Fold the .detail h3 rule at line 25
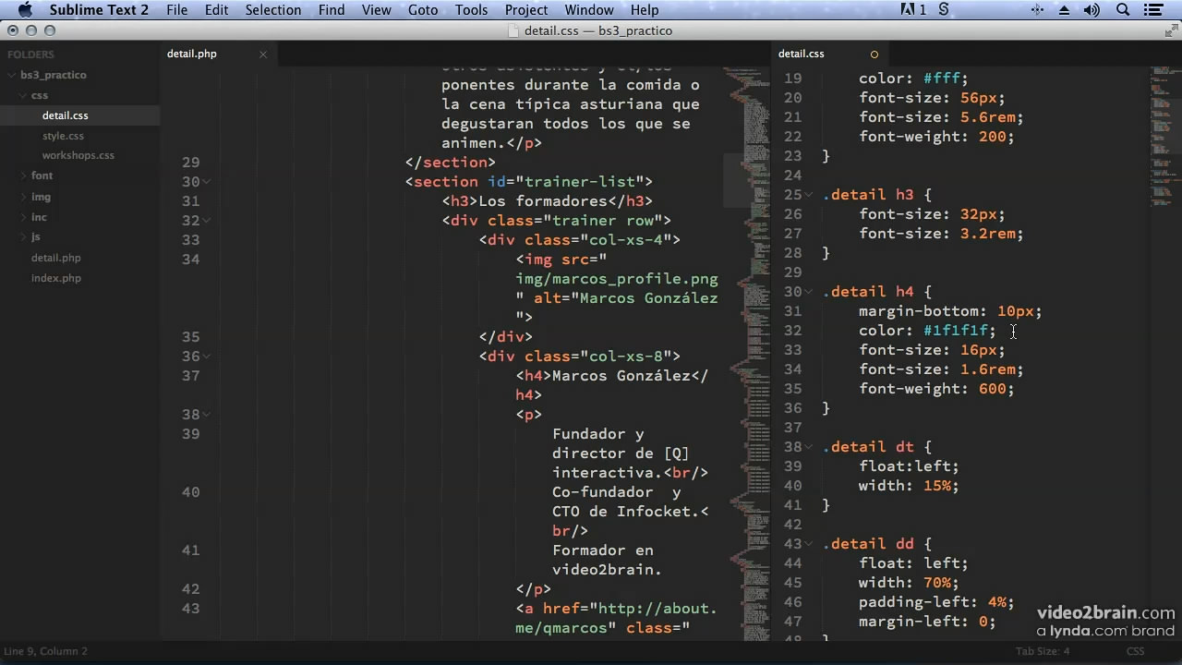This screenshot has height=665, width=1182. [810, 195]
